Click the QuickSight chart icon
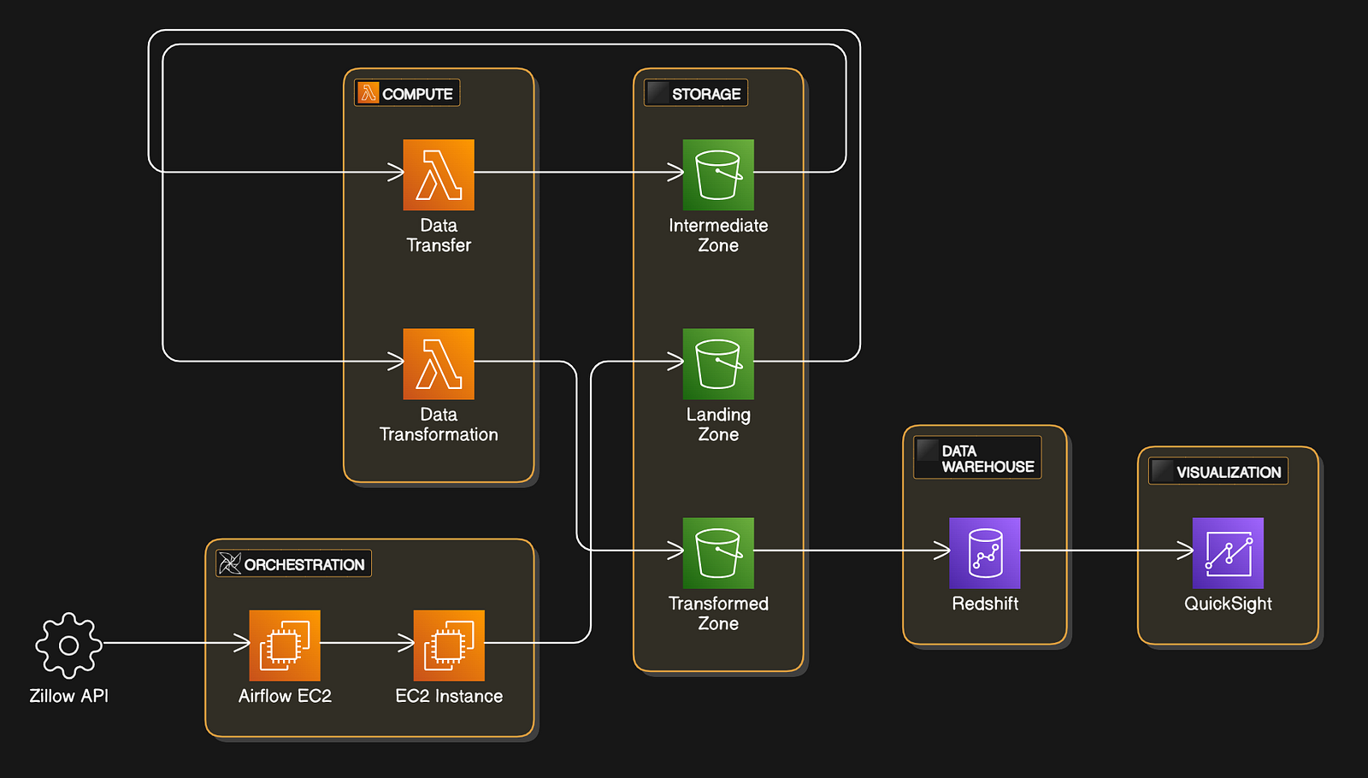The width and height of the screenshot is (1368, 778). (x=1228, y=552)
